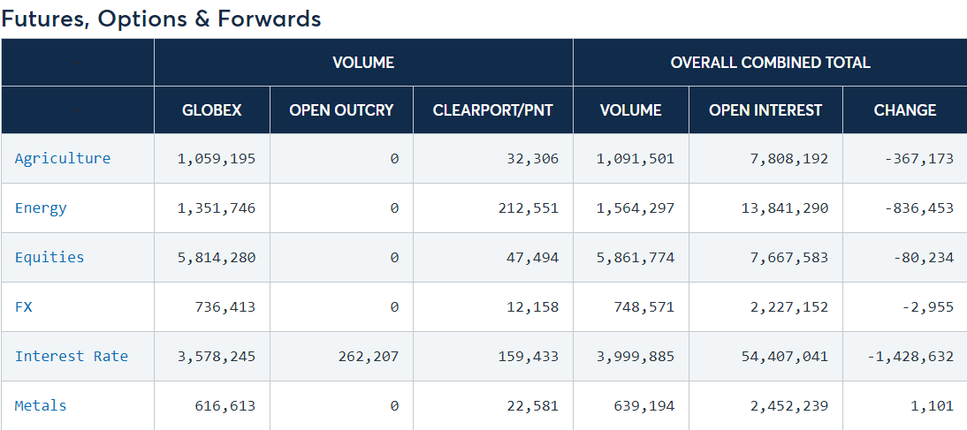The height and width of the screenshot is (430, 967).
Task: Select Equities Globex value 5,814,280
Action: pos(217,258)
